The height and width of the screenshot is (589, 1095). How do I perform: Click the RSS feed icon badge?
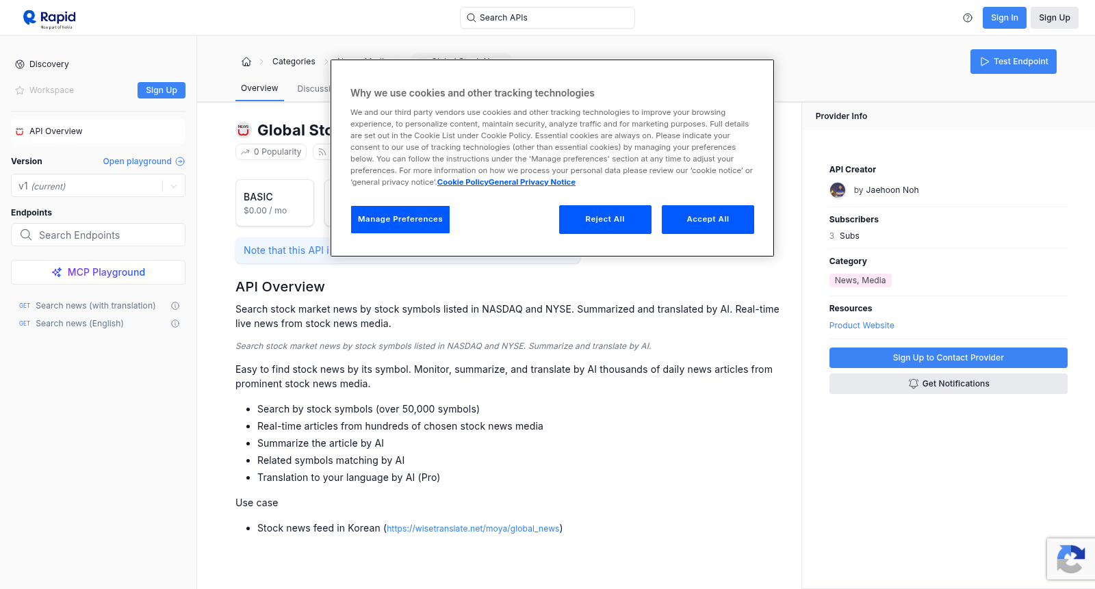[x=322, y=152]
